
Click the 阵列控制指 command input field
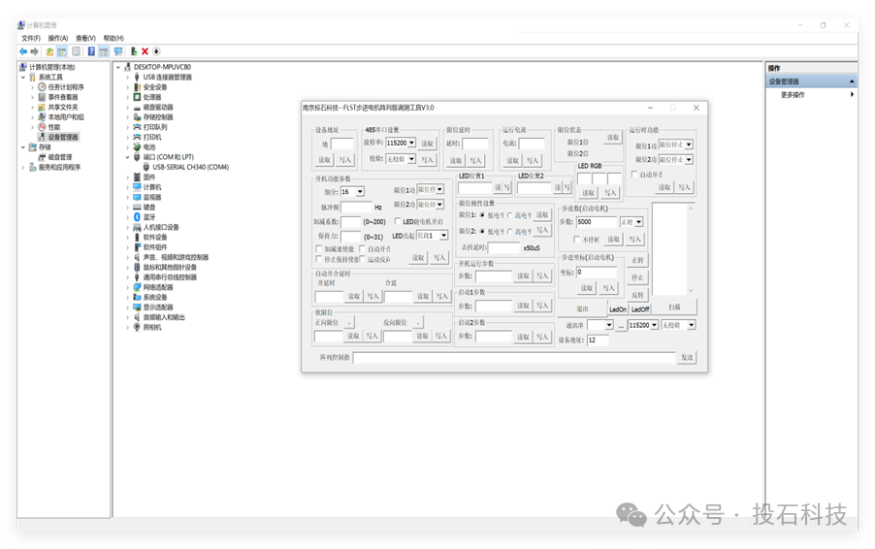[x=513, y=358]
